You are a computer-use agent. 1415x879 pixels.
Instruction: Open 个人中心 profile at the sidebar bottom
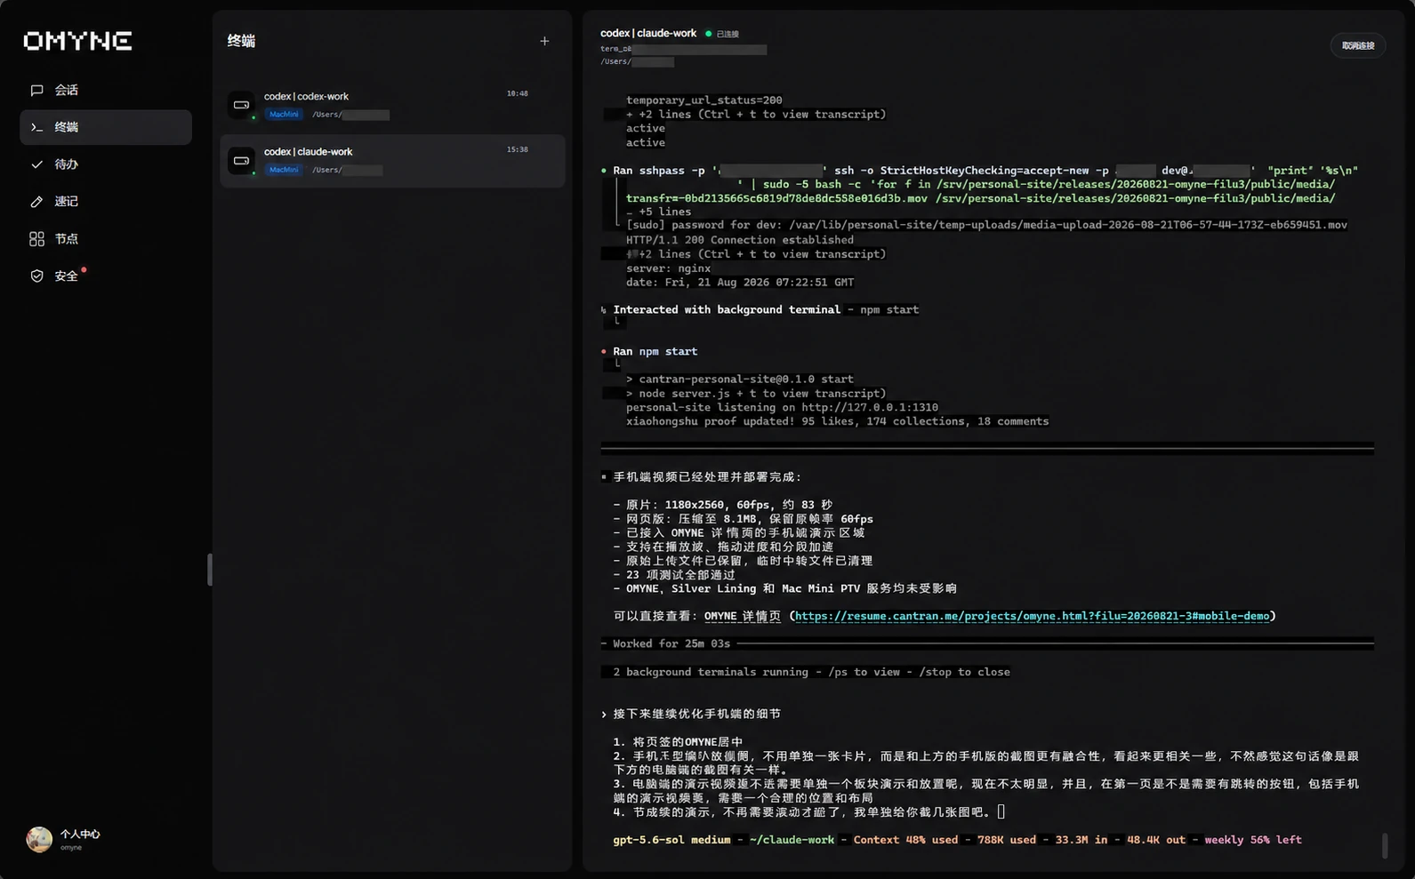[x=64, y=839]
